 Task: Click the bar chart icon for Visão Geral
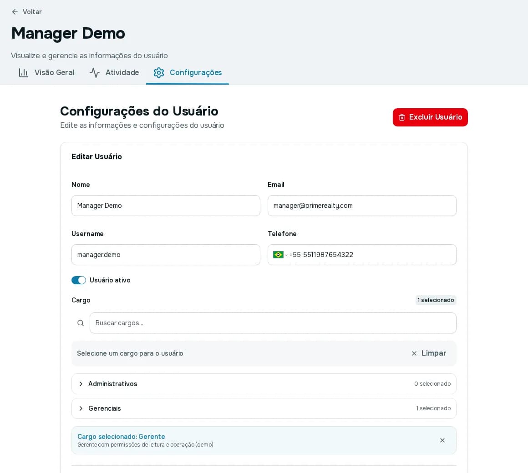(x=23, y=73)
